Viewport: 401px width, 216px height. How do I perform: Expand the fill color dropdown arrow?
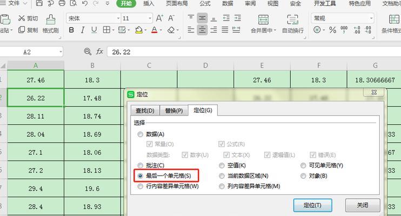(145, 30)
